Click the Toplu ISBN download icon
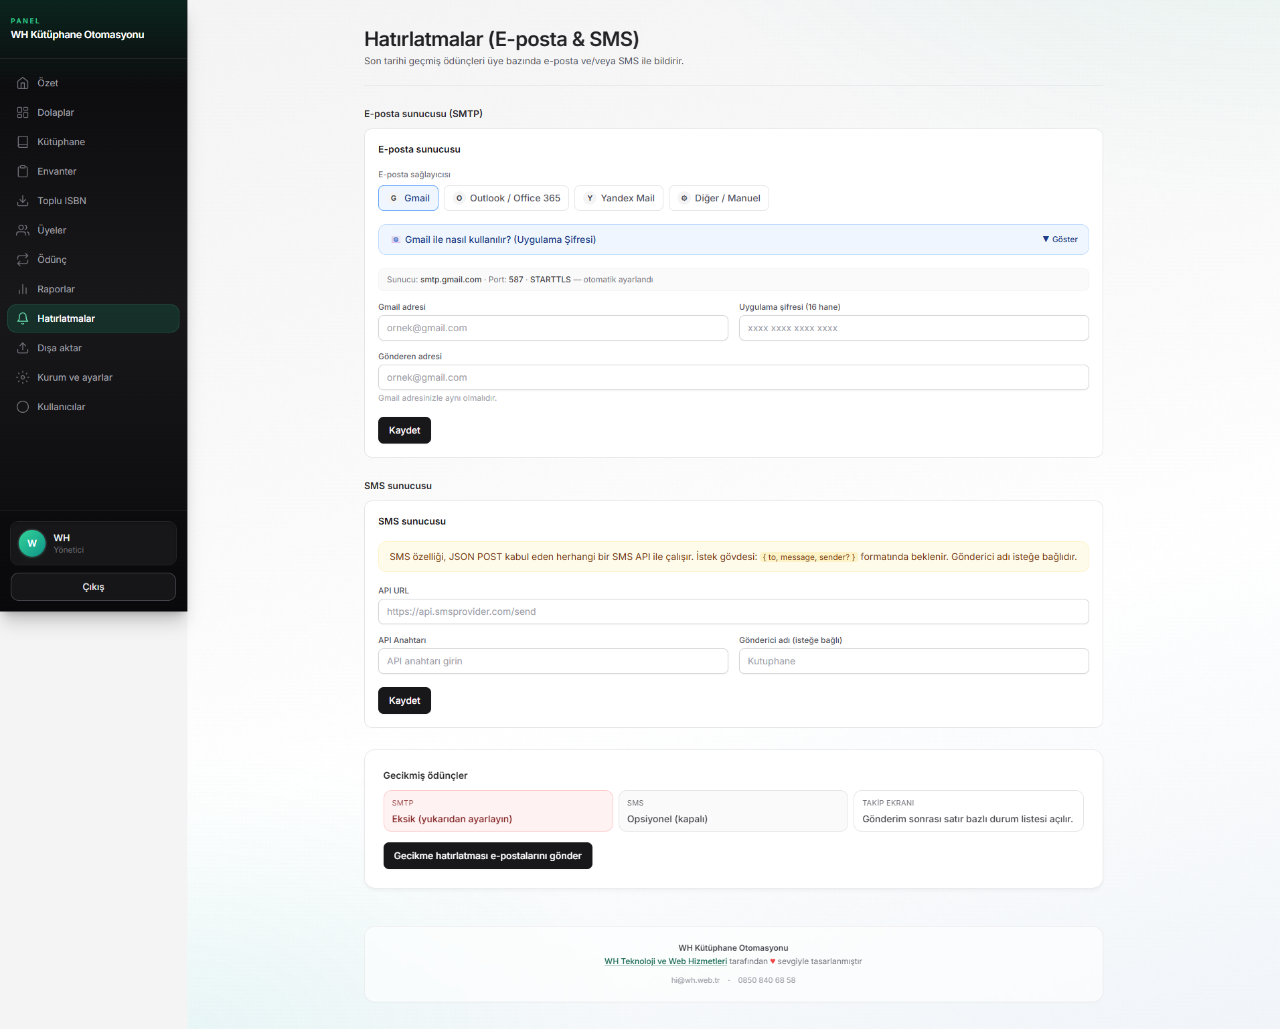The width and height of the screenshot is (1280, 1029). 23,201
